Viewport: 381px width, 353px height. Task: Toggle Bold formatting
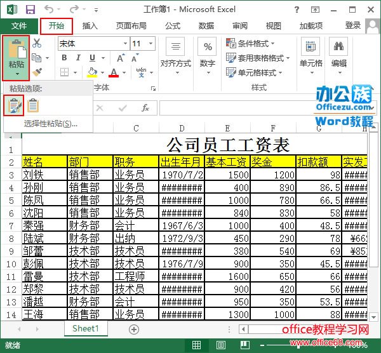click(64, 58)
